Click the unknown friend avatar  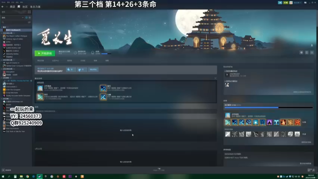tap(227, 75)
